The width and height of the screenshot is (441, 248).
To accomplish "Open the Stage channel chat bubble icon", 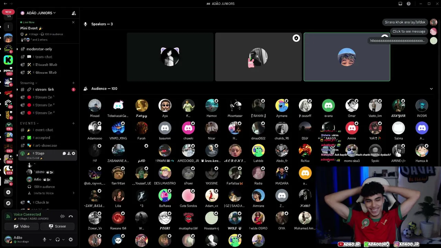I will (x=64, y=153).
